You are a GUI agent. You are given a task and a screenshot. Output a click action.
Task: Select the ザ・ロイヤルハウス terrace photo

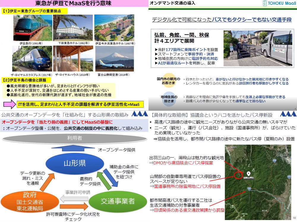[x=73, y=59]
